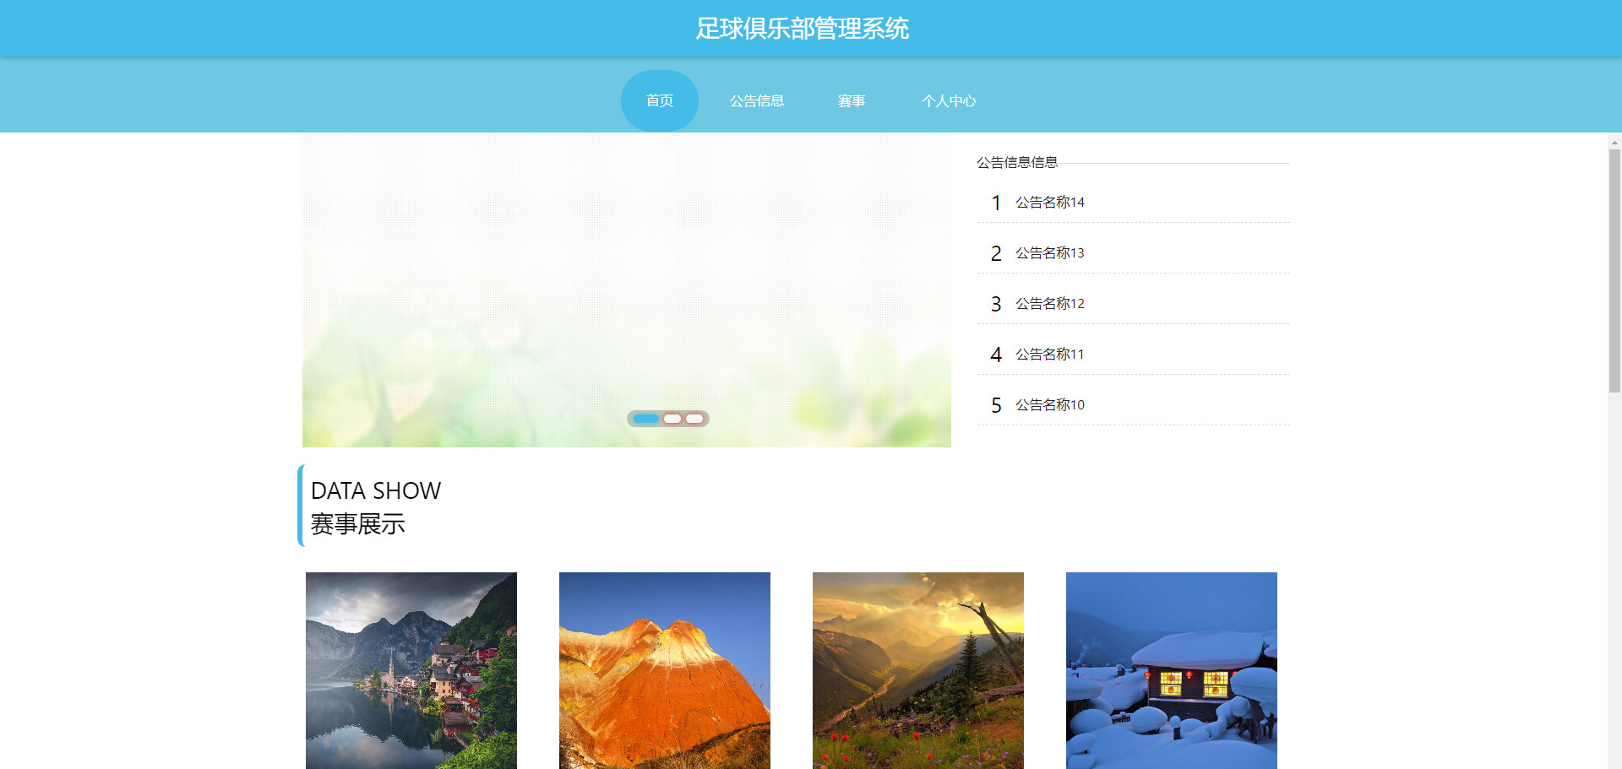Open announcement 公告名称10

coord(1049,405)
